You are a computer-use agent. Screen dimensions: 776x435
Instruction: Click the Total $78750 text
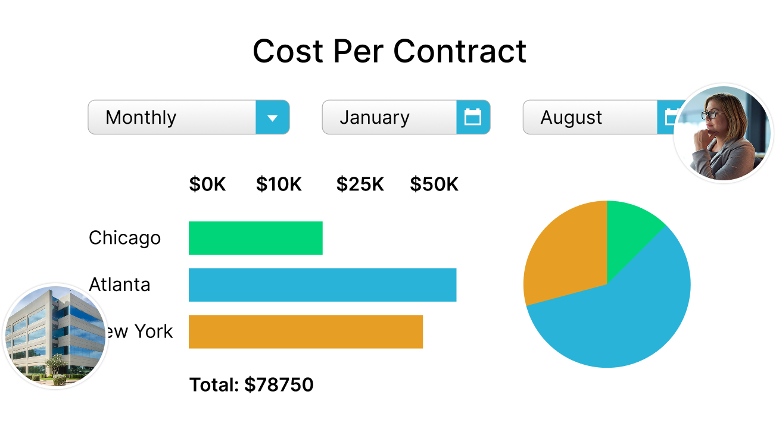tap(251, 385)
